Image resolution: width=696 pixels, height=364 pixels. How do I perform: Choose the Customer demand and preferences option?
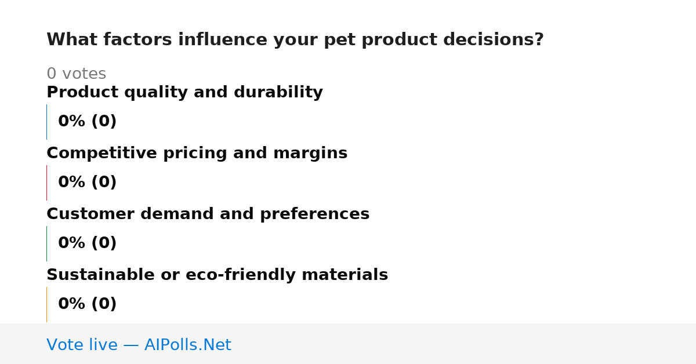pos(208,214)
